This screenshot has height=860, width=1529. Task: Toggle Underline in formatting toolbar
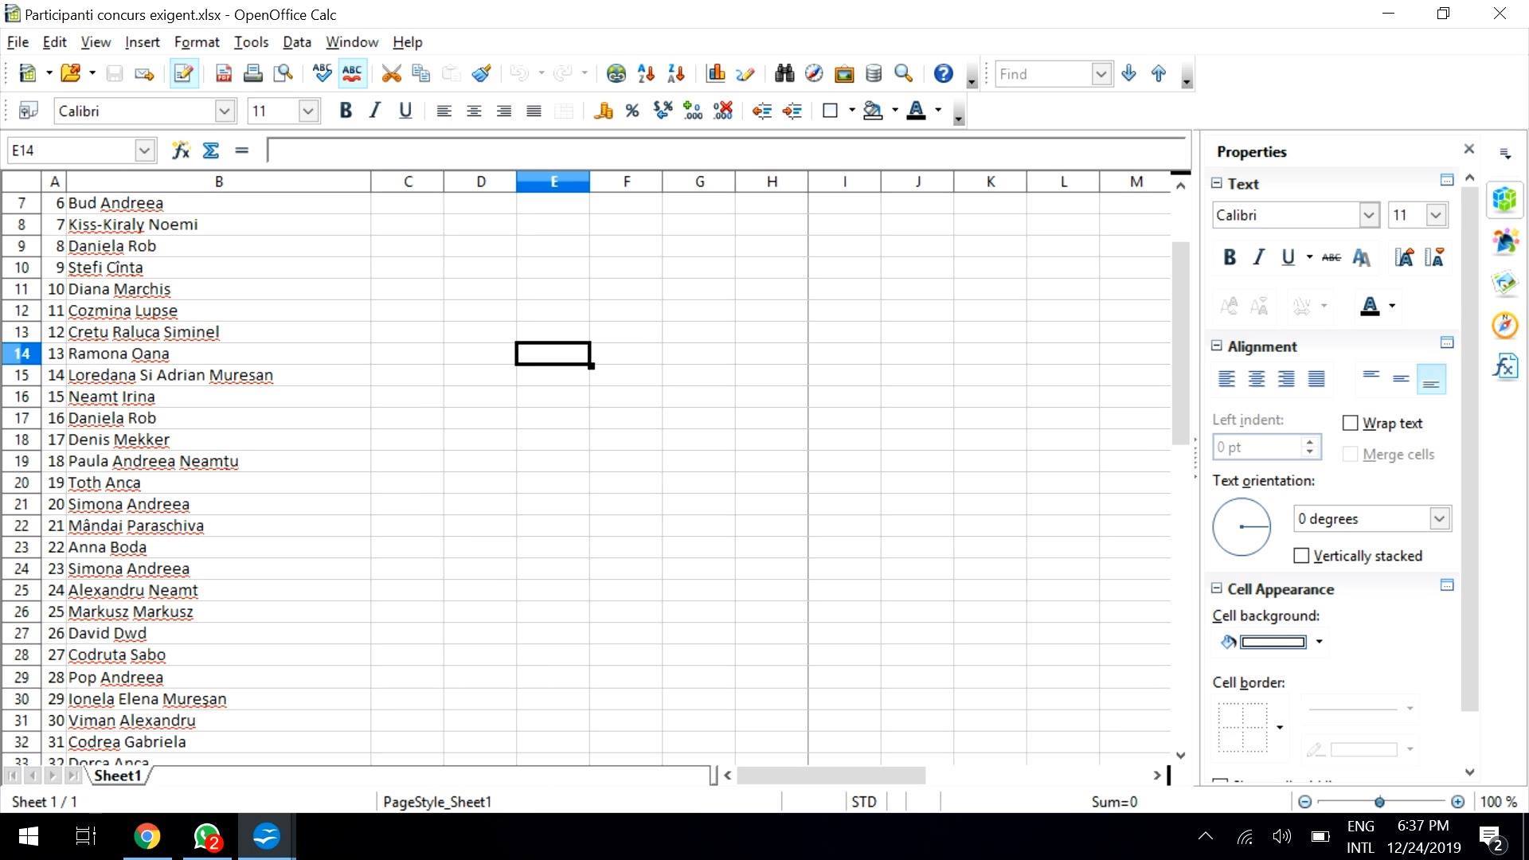405,111
